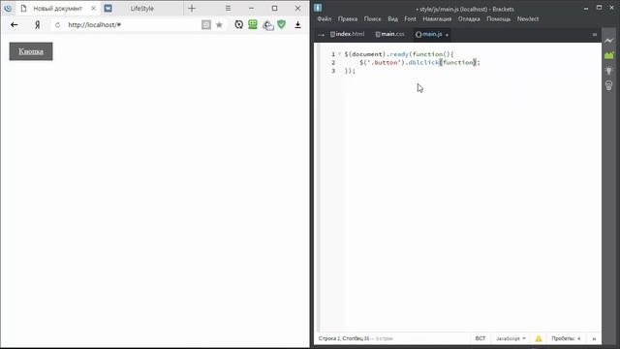Click the 'Пробелы: 4' indentation setting
The image size is (620, 349).
tap(566, 338)
